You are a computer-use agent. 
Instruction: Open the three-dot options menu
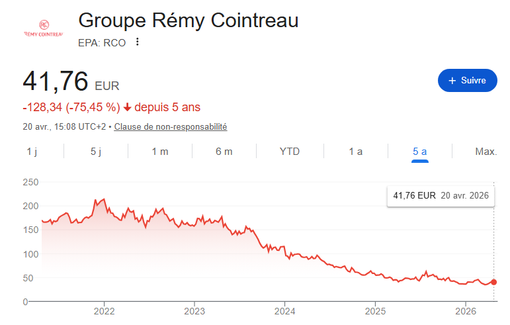pos(138,42)
